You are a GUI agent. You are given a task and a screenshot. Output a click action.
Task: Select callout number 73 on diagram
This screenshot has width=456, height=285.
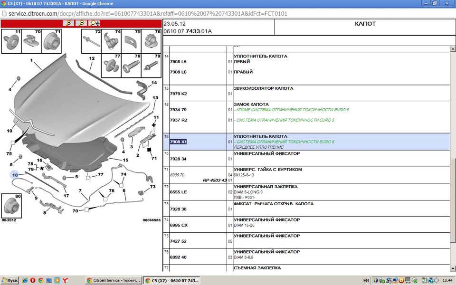point(152,187)
